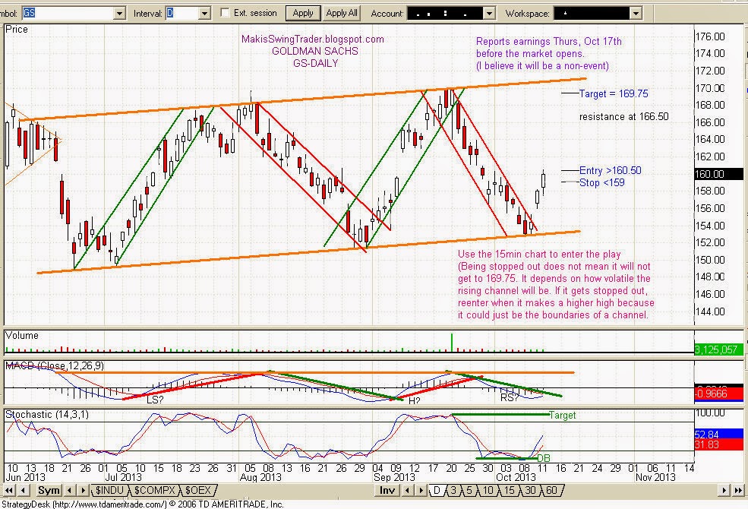Click the Entry >160.50 annotation
This screenshot has width=748, height=509.
[x=610, y=171]
